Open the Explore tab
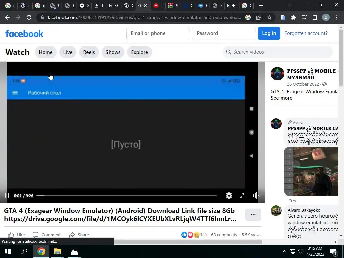Screen dimensions: 344x258 coord(139,52)
